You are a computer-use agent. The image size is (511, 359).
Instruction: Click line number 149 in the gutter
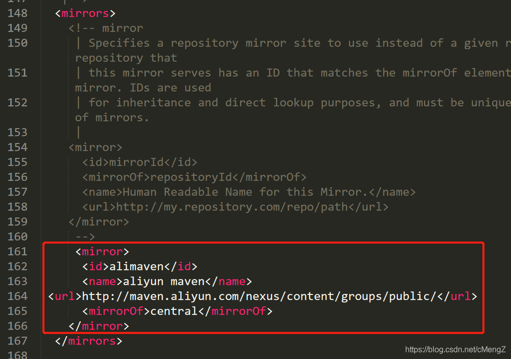[17, 28]
